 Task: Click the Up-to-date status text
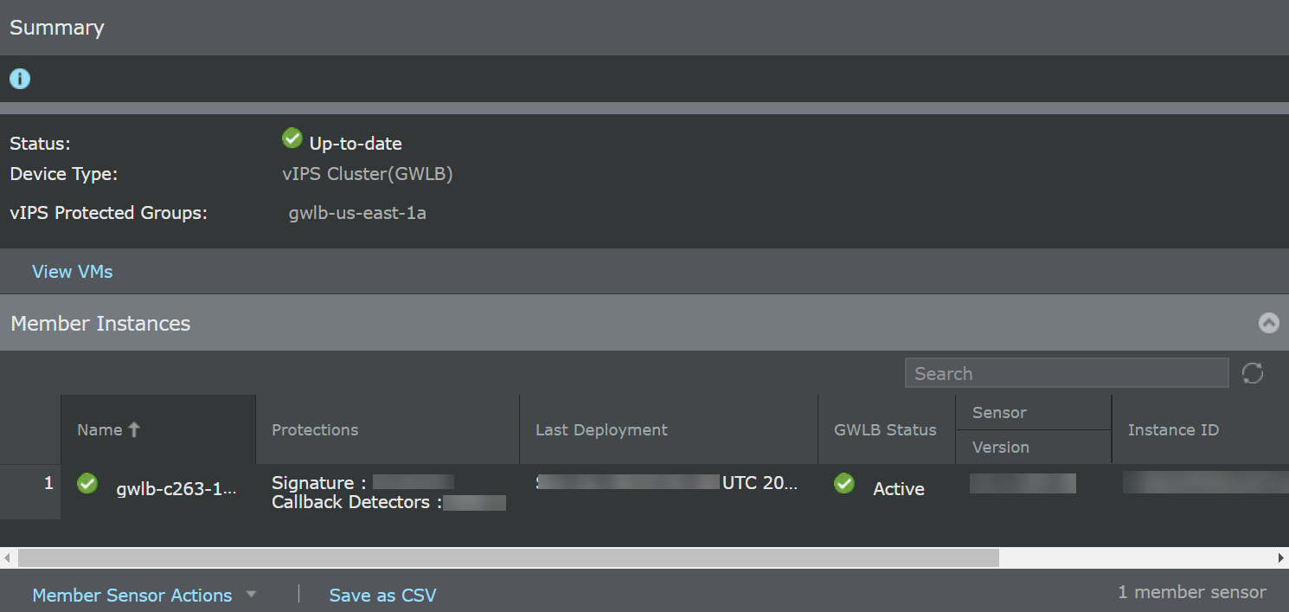pos(356,144)
